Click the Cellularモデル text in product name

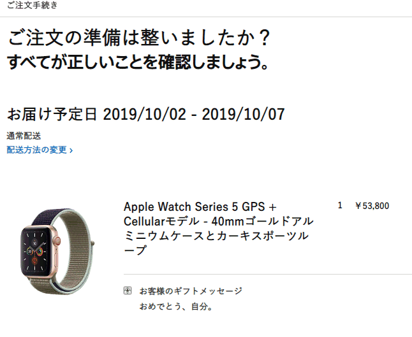(x=161, y=221)
